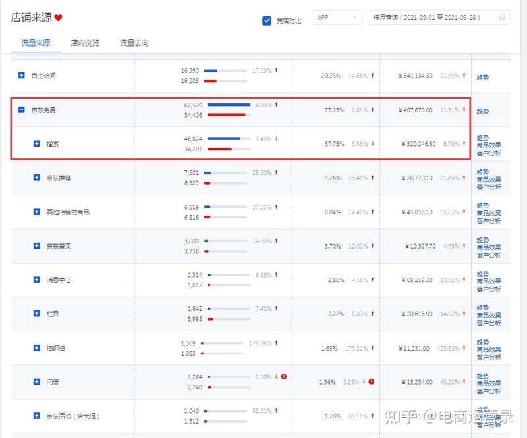
Task: Open the calendar icon in date field
Action: 502,18
